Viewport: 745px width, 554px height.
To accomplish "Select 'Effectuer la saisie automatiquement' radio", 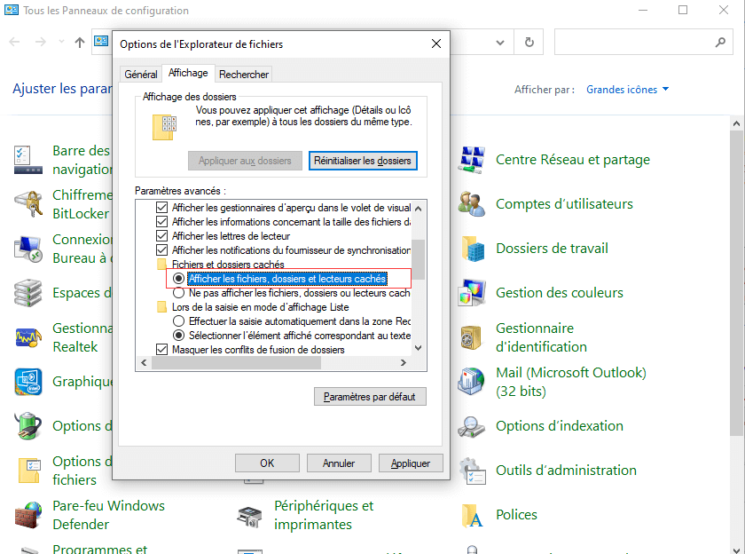I will point(179,321).
